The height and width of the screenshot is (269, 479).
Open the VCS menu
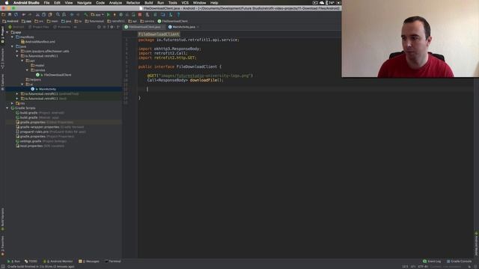coord(185,2)
